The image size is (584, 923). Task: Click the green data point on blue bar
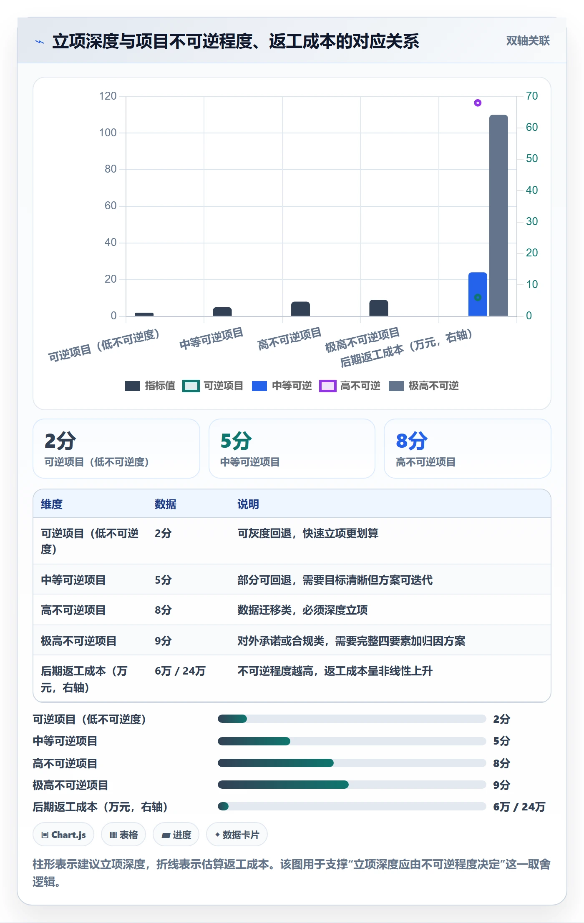click(x=478, y=298)
